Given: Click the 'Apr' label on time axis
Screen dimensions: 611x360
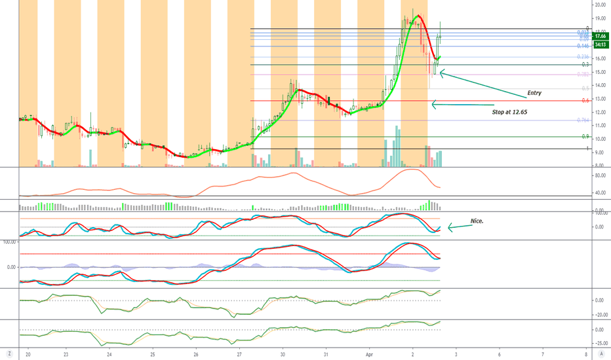Looking at the screenshot, I should (x=369, y=355).
